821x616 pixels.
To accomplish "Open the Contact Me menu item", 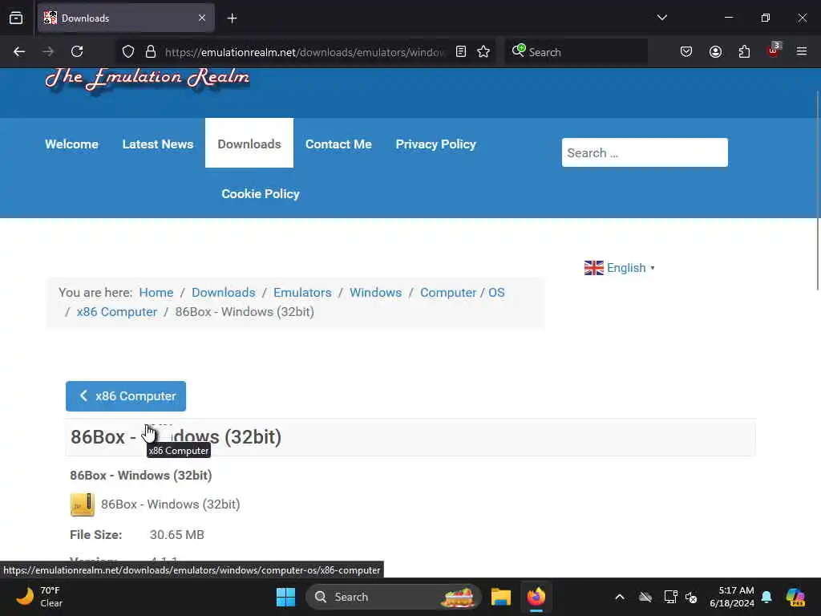I will (338, 144).
